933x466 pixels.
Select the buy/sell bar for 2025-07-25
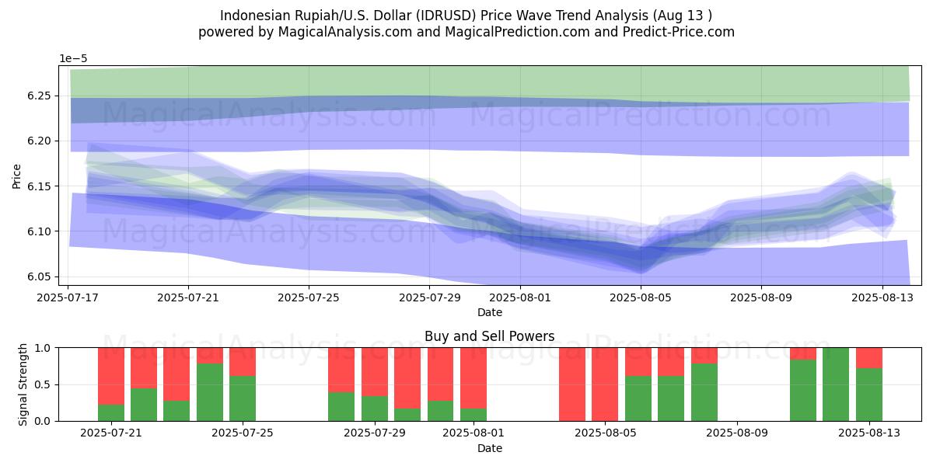pos(243,384)
